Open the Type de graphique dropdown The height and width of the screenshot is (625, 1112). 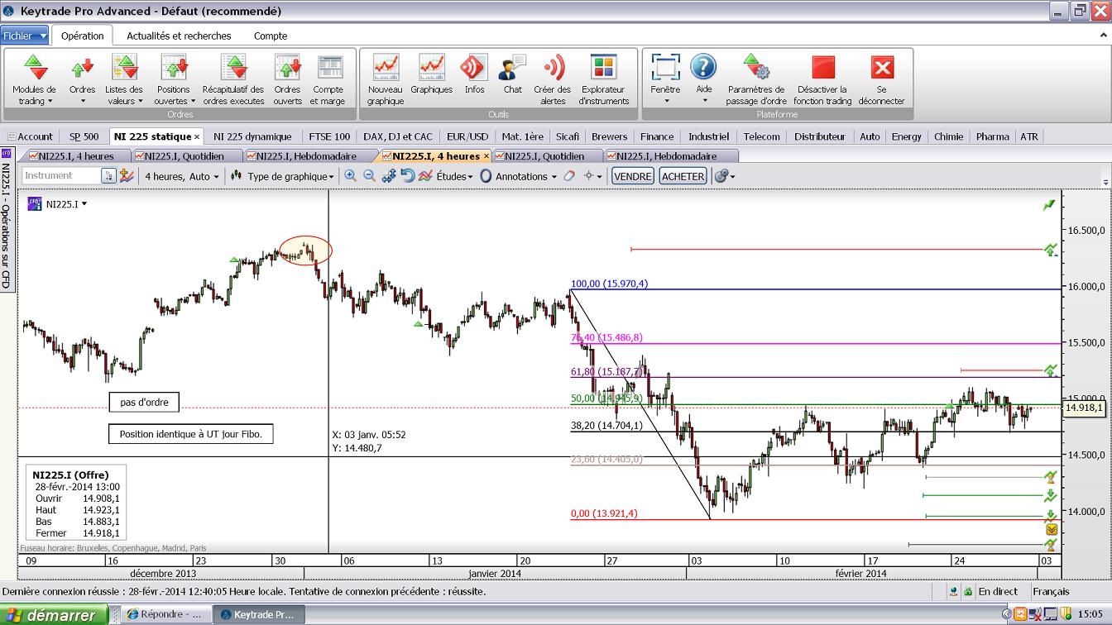tap(282, 176)
